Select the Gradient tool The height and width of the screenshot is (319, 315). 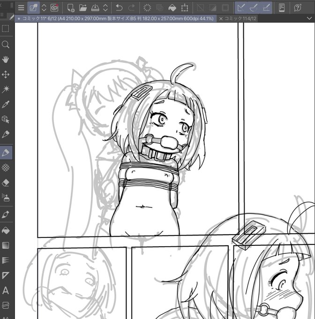pyautogui.click(x=6, y=245)
